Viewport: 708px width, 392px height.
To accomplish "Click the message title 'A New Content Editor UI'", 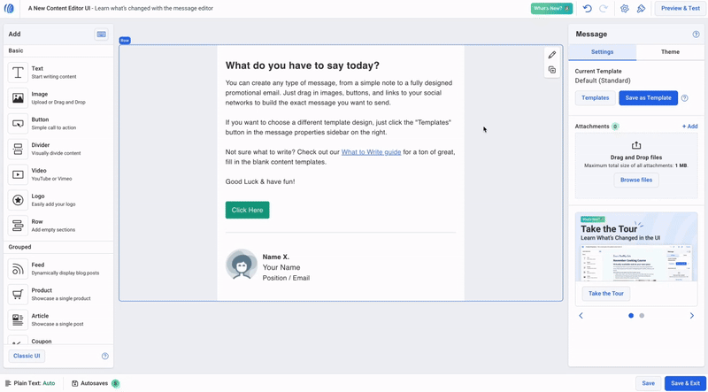I will coord(59,8).
